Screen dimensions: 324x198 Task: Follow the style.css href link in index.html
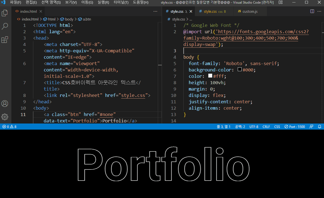[133, 95]
